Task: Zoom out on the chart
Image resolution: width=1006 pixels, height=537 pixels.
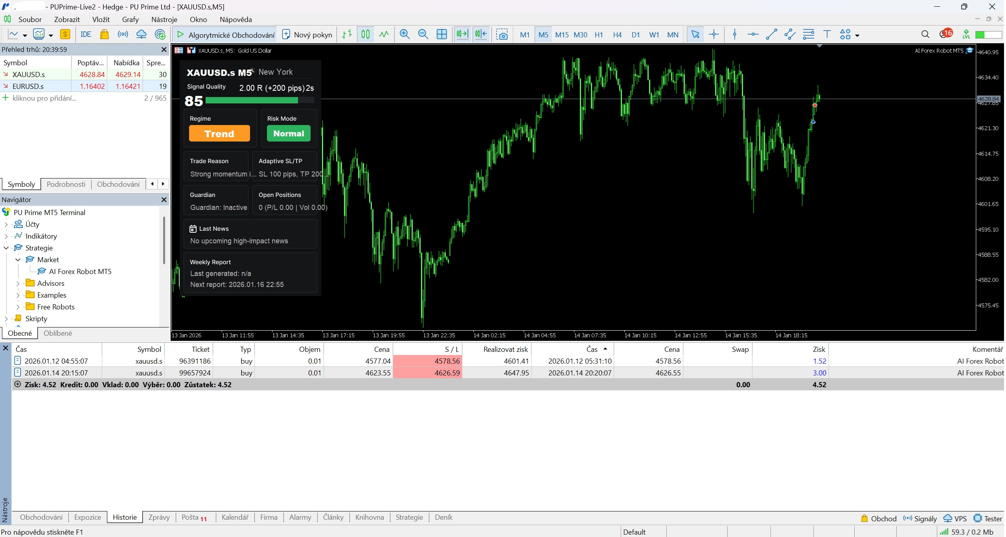Action: tap(423, 35)
